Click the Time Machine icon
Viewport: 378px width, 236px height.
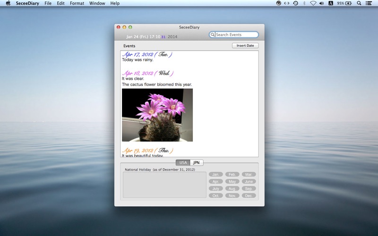click(296, 3)
